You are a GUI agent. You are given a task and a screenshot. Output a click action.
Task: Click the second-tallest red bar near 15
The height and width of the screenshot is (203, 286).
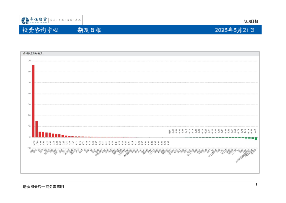(37, 129)
